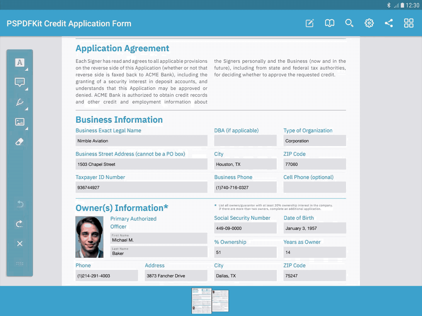Open the thumbnail grid view

(x=409, y=23)
